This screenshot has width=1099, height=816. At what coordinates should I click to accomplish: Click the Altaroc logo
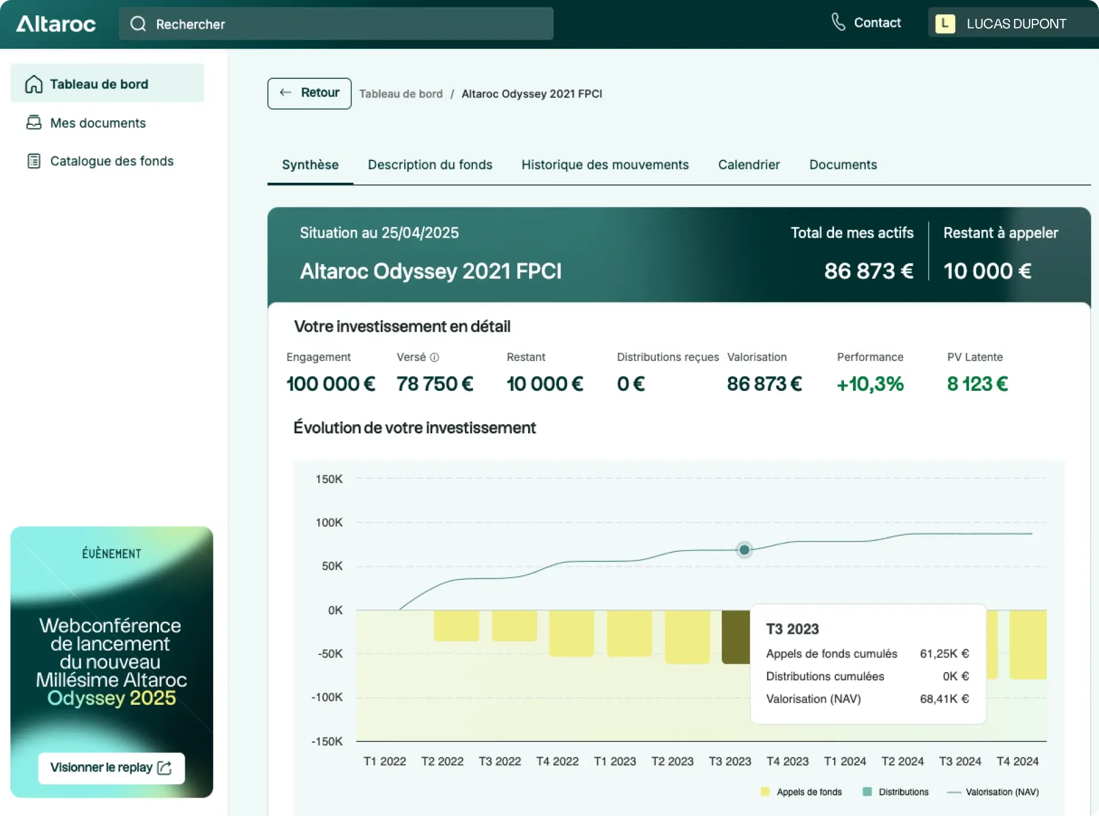click(56, 23)
